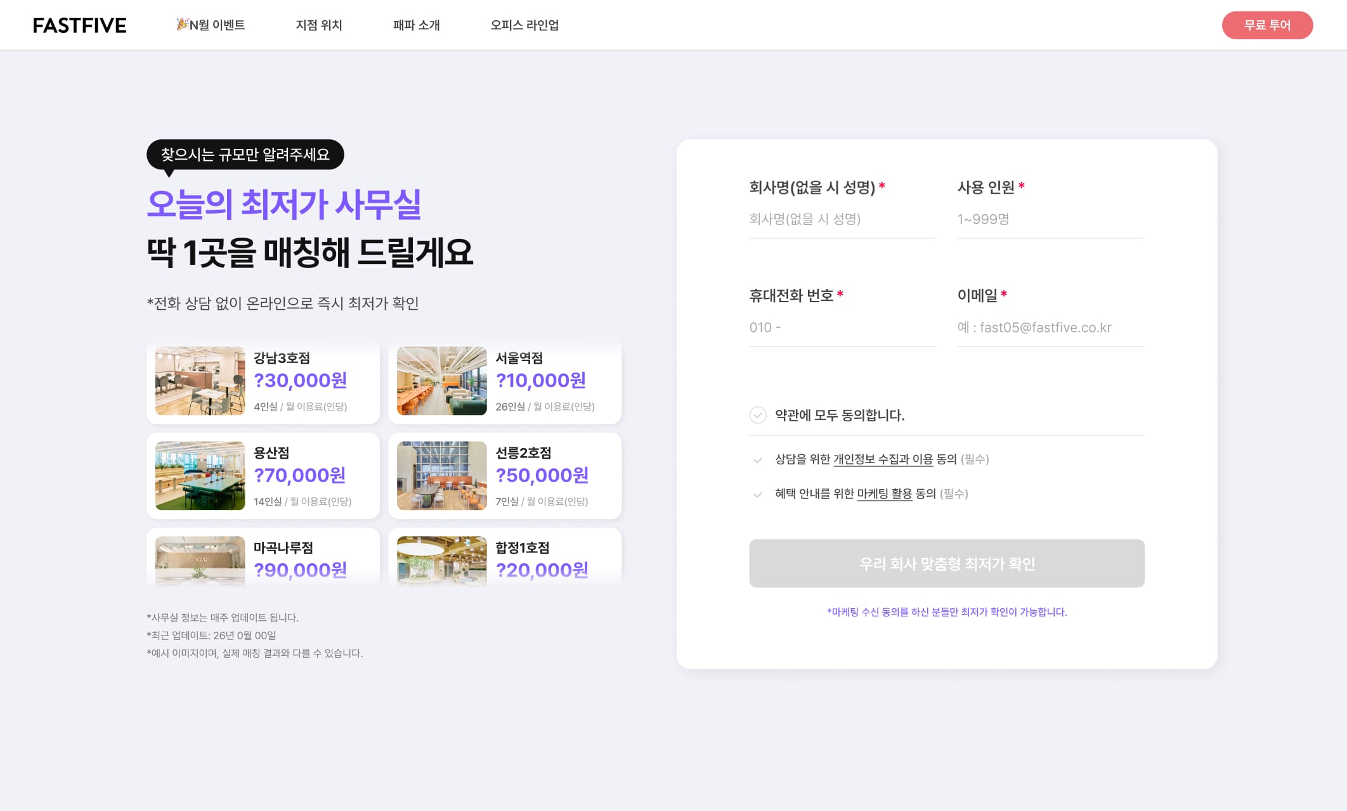The height and width of the screenshot is (811, 1347).
Task: Open the 용산점 office card image
Action: 200,476
